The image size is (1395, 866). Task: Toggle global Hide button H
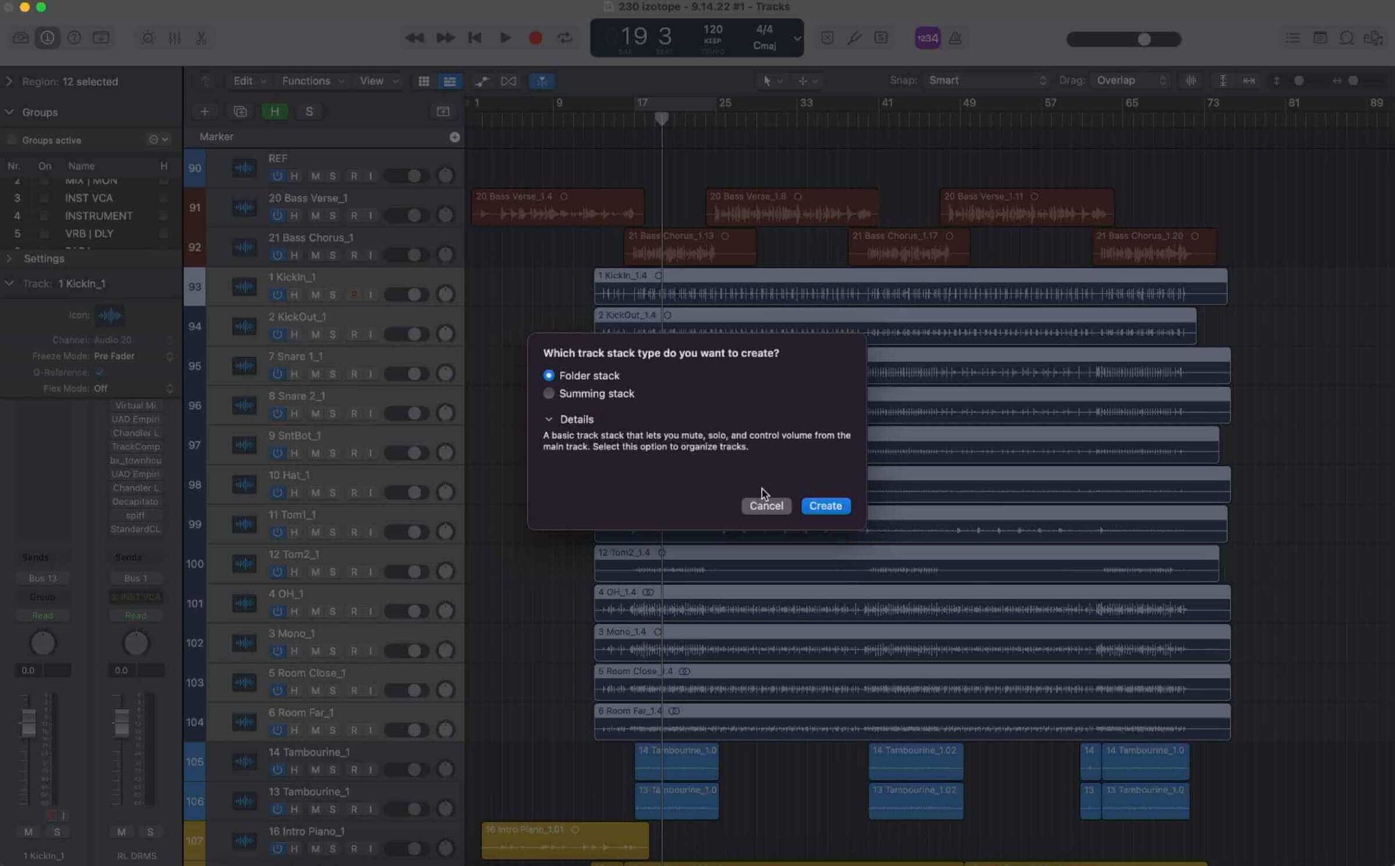click(x=274, y=112)
